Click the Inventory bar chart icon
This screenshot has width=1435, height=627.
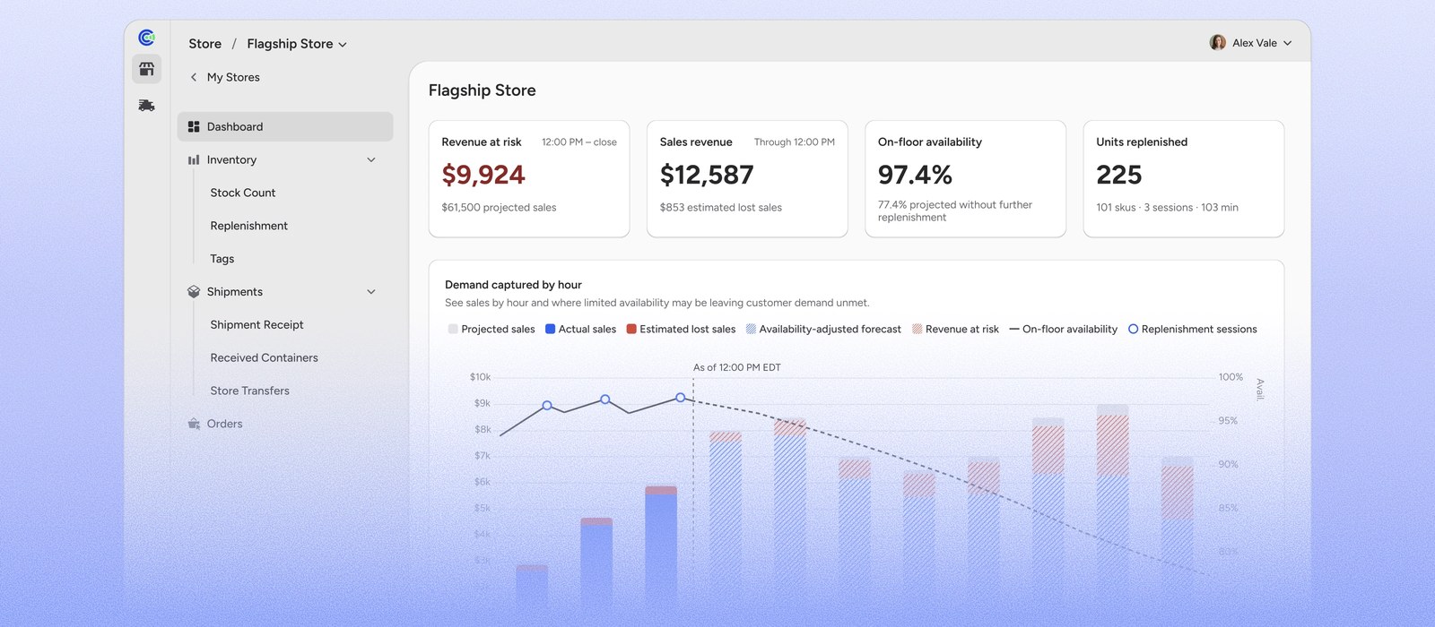click(x=194, y=160)
